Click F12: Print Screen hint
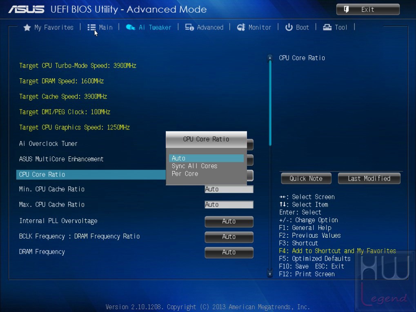Viewport: 416px width, 312px height. (307, 274)
